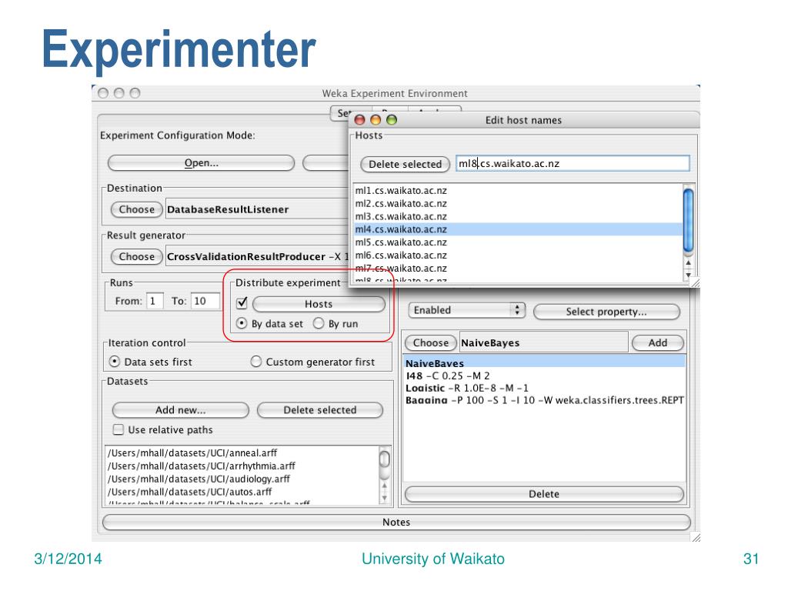Viewport: 788px width, 591px height.
Task: Minimize the Edit host names dialog
Action: point(376,119)
